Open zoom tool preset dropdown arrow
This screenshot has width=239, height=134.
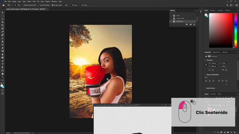point(11,5)
